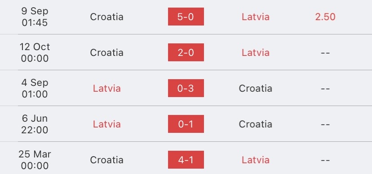Click the 12 Oct 00:00 date cell
The height and width of the screenshot is (174, 372).
[x=35, y=52]
